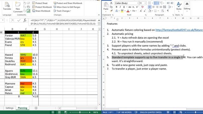The width and height of the screenshot is (203, 114).
Task: Toggle Align Left in Word
Action: click(x=149, y=7)
